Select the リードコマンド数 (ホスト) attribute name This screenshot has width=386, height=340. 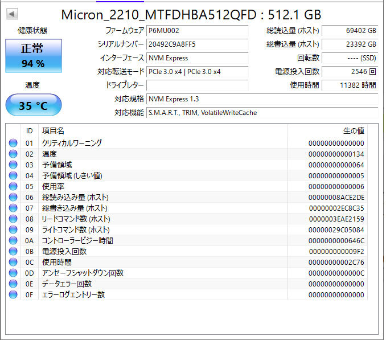pos(76,219)
